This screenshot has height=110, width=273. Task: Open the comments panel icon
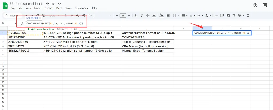click(x=265, y=5)
